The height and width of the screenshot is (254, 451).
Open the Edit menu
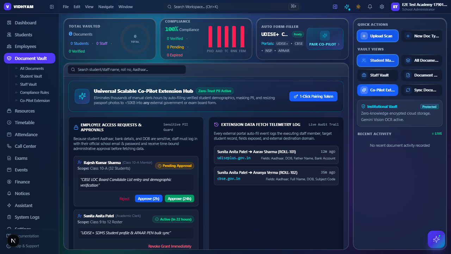[x=77, y=7]
